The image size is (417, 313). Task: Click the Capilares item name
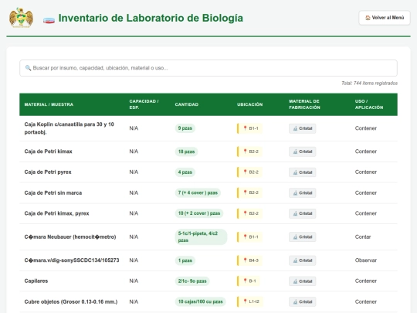point(36,281)
